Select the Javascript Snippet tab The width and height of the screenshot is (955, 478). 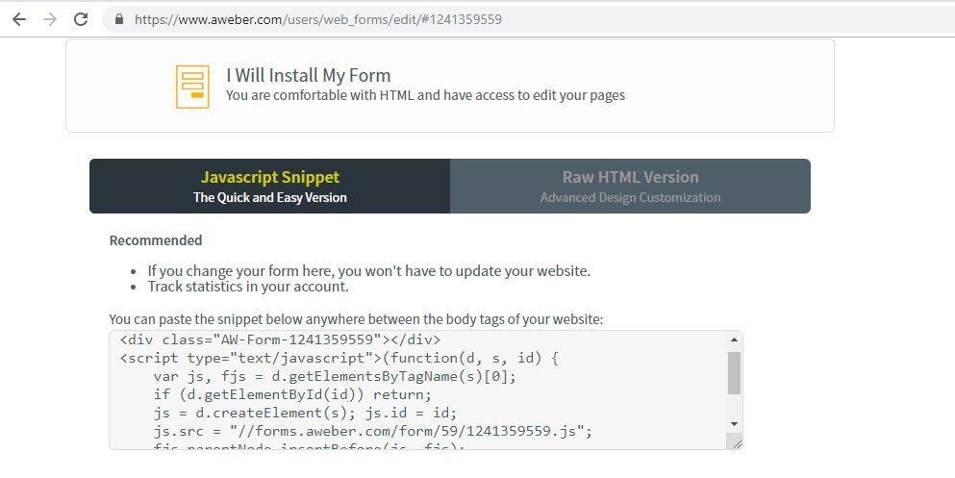click(270, 187)
